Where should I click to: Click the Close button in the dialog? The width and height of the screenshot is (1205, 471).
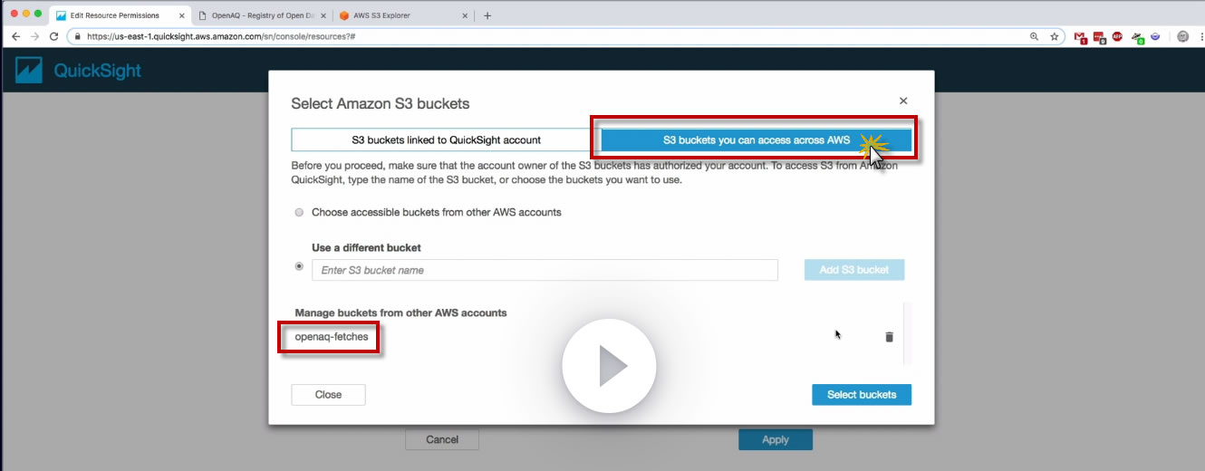[x=328, y=395]
